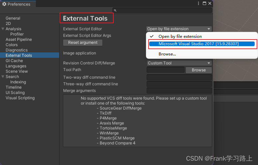
Task: Collapse the Search tree section
Action: (3, 77)
